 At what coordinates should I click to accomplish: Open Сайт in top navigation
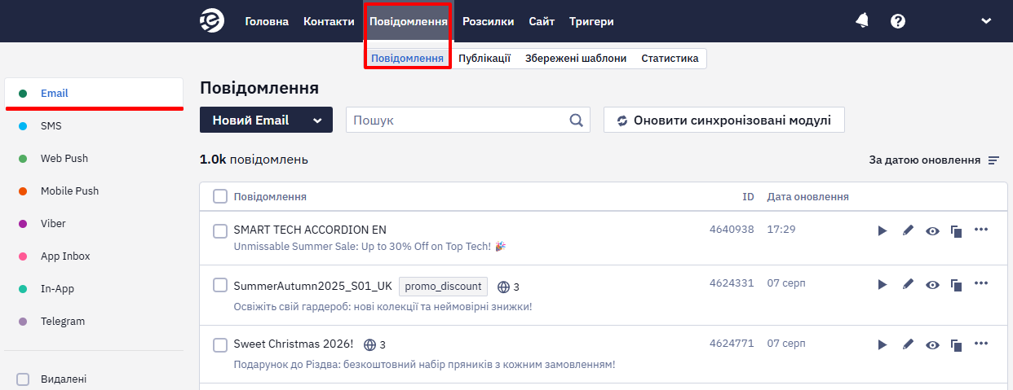tap(542, 21)
